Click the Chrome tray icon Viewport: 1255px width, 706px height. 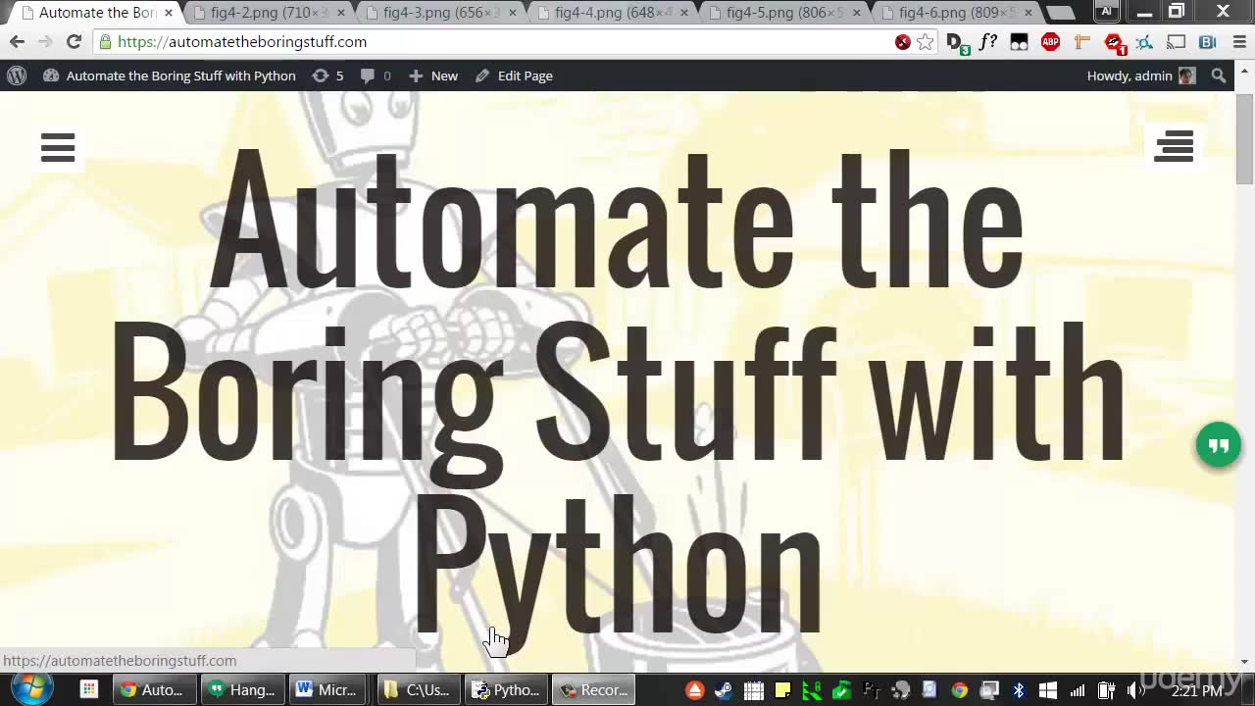[959, 690]
